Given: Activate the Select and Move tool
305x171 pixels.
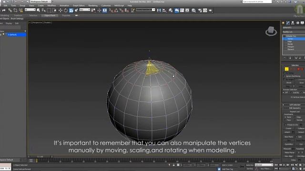Looking at the screenshot, I should click(61, 10).
